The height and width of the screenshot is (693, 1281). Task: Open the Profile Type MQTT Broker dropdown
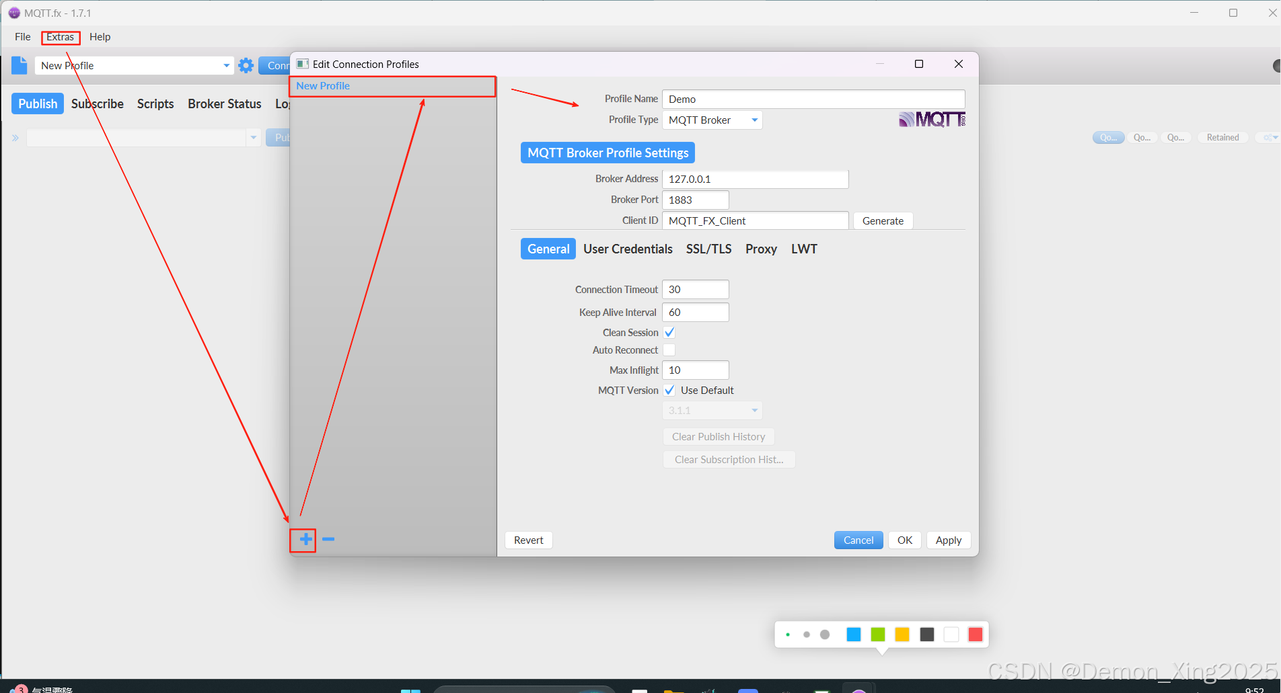coord(712,120)
